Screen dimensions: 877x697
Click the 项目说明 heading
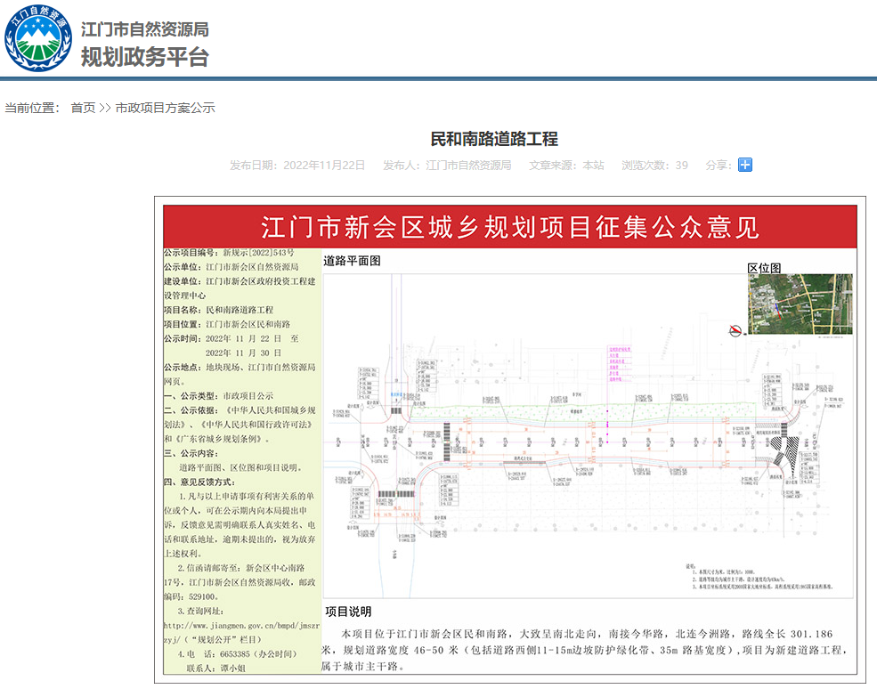(348, 612)
